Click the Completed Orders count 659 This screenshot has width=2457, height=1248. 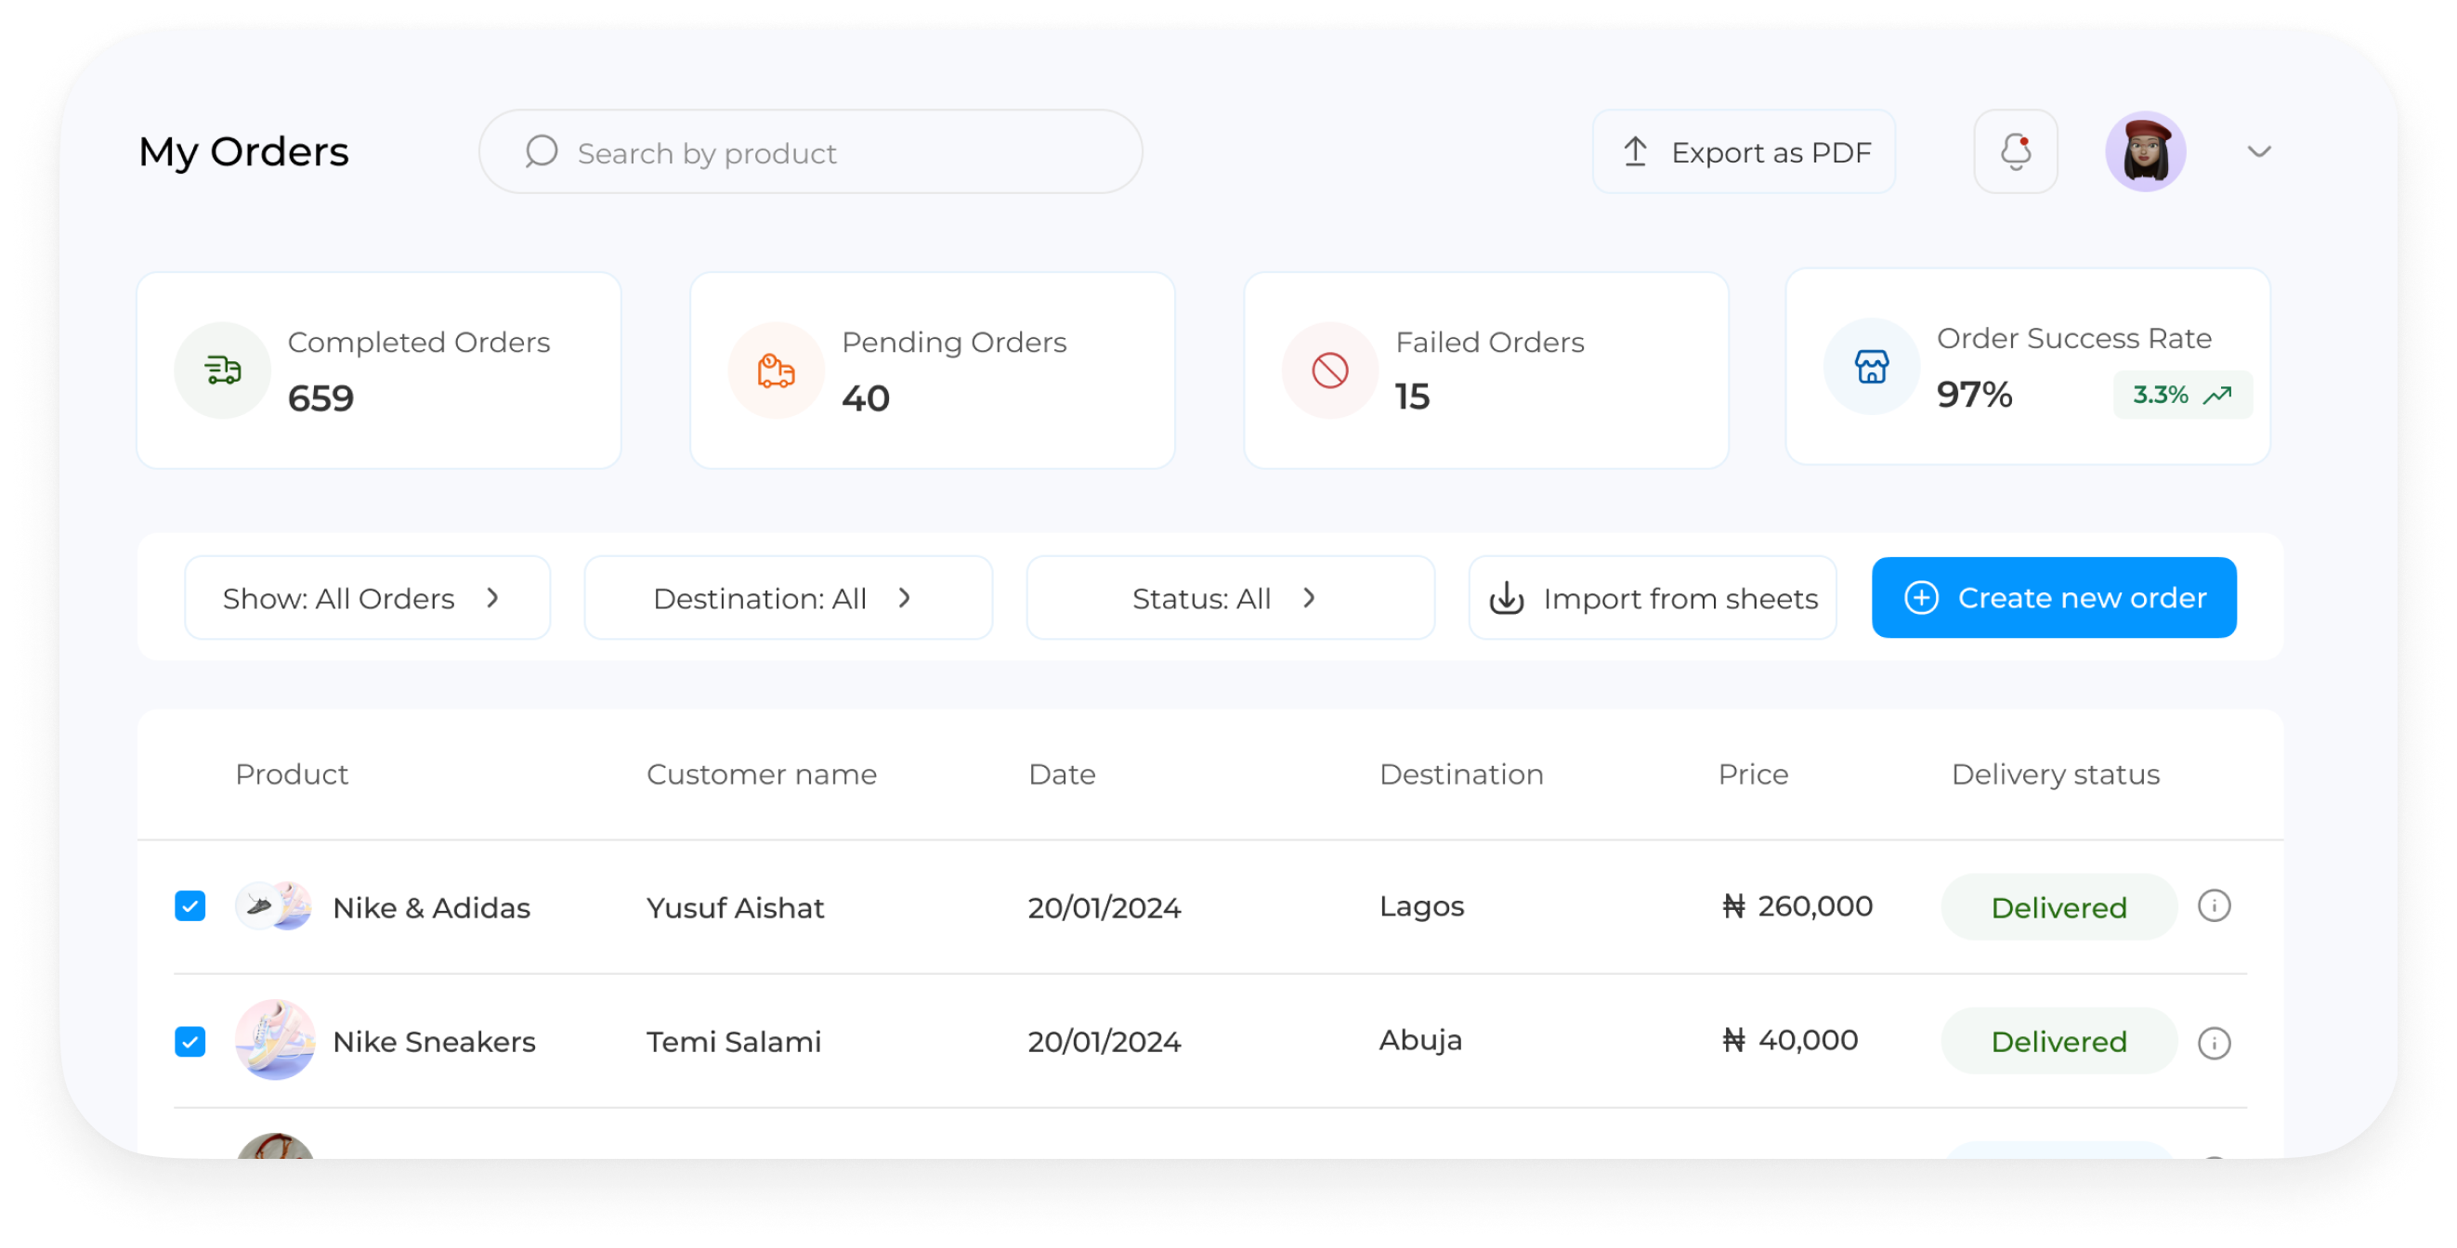tap(320, 397)
